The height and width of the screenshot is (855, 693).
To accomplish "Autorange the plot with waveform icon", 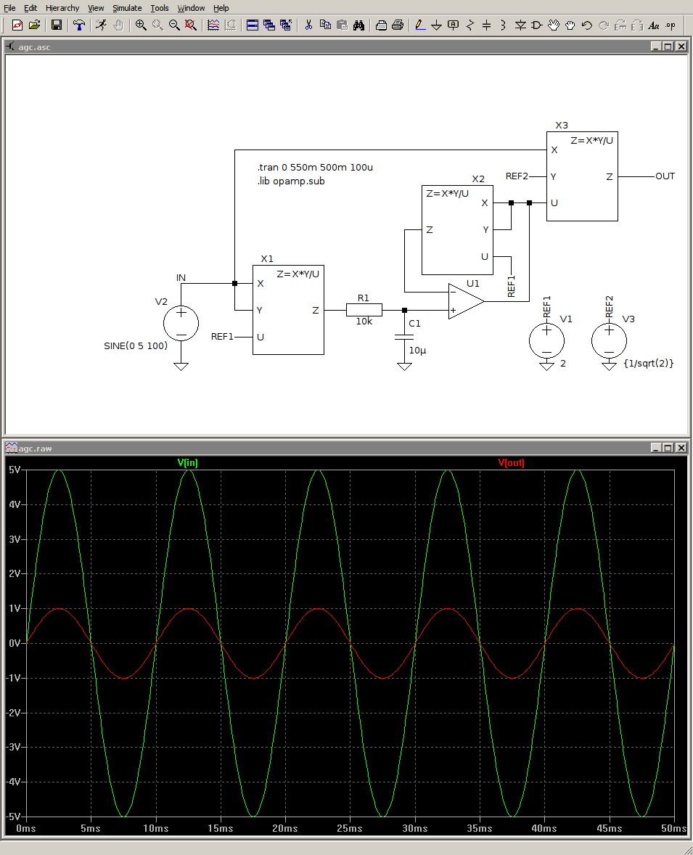I will click(214, 25).
